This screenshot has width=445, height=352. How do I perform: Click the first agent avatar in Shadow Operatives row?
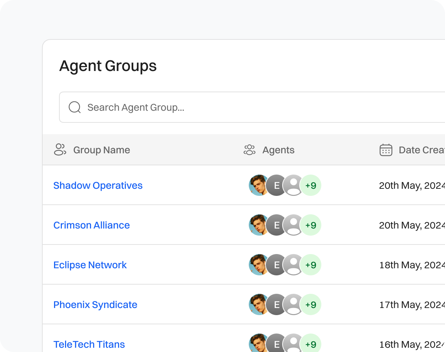258,185
